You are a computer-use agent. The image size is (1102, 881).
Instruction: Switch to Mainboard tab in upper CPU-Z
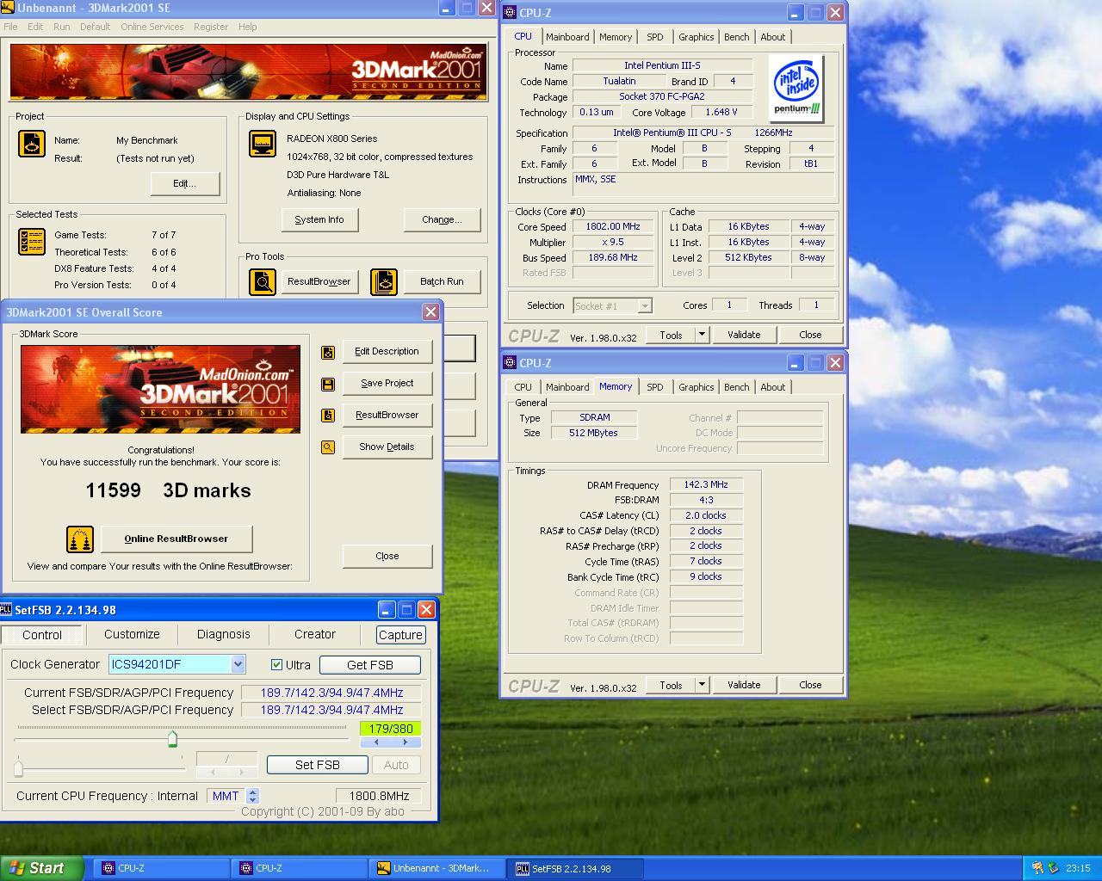(567, 37)
